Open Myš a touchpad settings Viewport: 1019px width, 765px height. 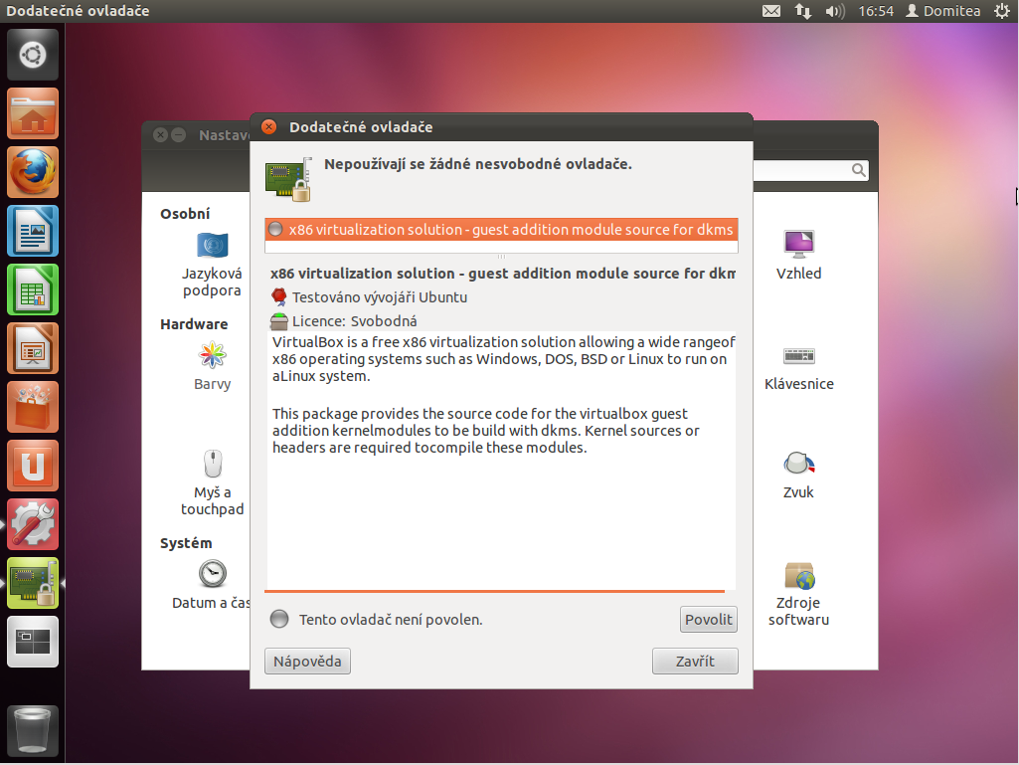212,464
